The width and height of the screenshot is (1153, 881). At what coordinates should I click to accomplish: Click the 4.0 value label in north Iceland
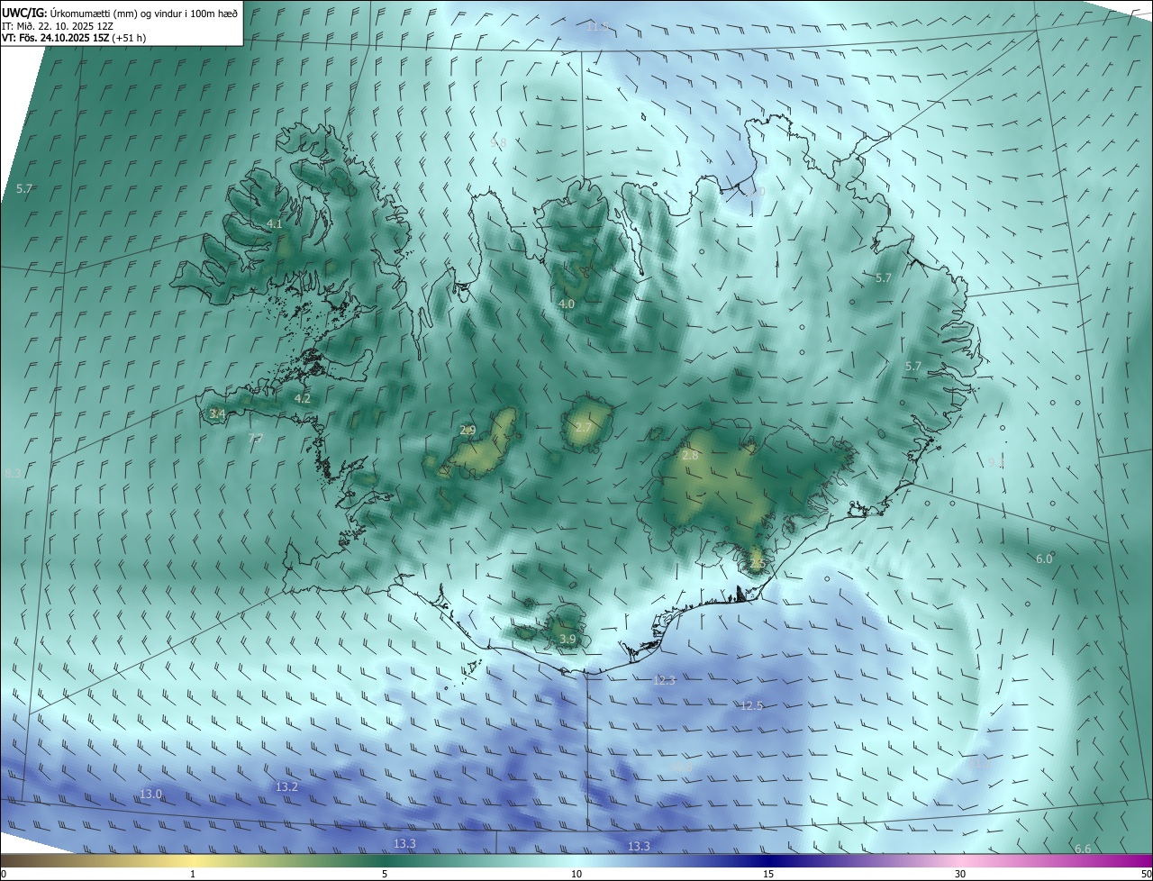[567, 304]
